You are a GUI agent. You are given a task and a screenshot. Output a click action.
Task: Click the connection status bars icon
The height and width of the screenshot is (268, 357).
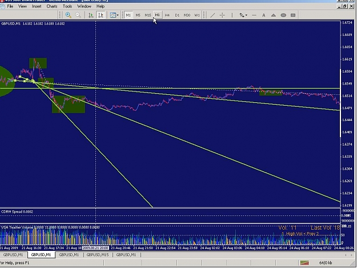pos(304,263)
